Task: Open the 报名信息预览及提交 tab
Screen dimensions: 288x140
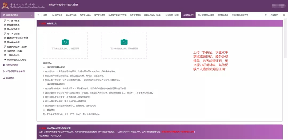Action: pyautogui.click(x=206, y=15)
